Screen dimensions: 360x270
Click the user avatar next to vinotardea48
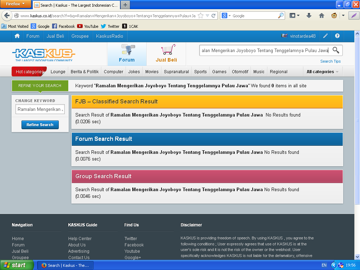pos(284,36)
